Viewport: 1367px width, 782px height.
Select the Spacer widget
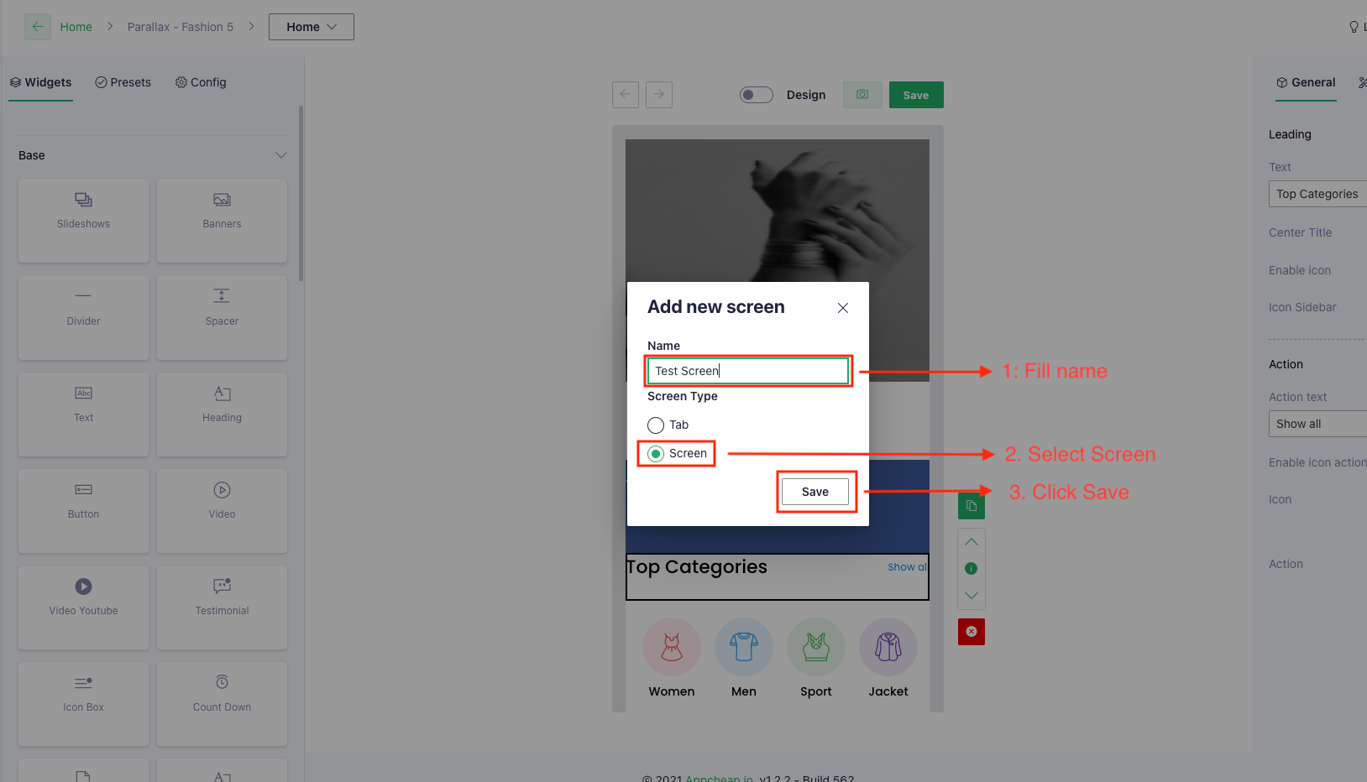(x=221, y=317)
